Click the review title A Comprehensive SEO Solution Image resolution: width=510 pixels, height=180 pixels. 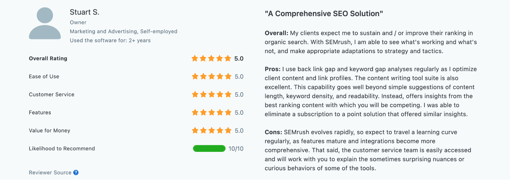tap(324, 14)
